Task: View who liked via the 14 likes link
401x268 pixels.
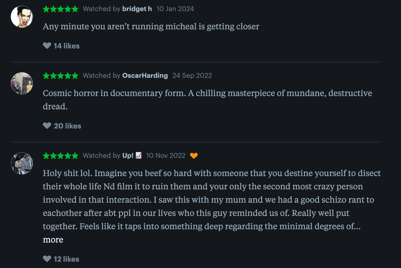Action: [66, 46]
